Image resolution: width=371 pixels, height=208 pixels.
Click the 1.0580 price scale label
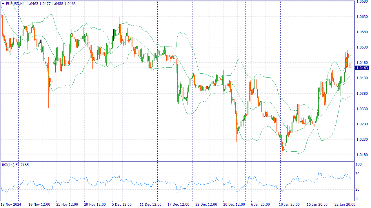point(362,32)
